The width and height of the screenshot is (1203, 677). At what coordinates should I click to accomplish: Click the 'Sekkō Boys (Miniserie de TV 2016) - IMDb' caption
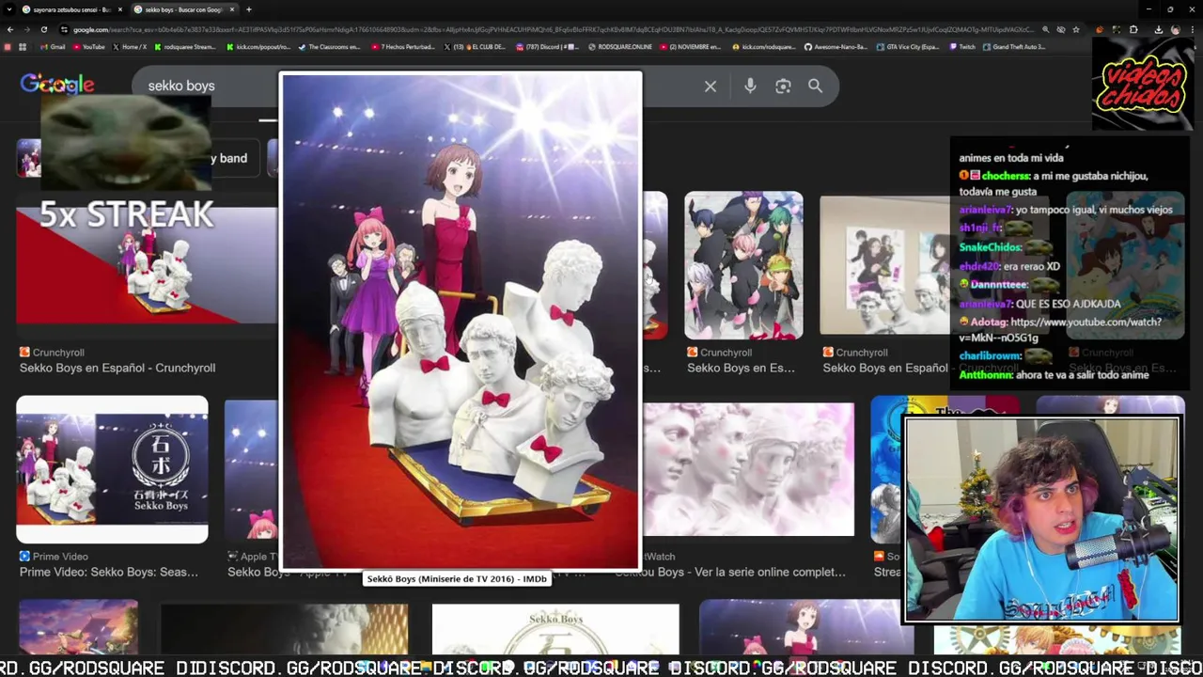pyautogui.click(x=457, y=579)
